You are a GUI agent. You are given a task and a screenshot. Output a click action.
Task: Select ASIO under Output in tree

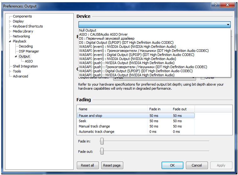pyautogui.click(x=29, y=61)
